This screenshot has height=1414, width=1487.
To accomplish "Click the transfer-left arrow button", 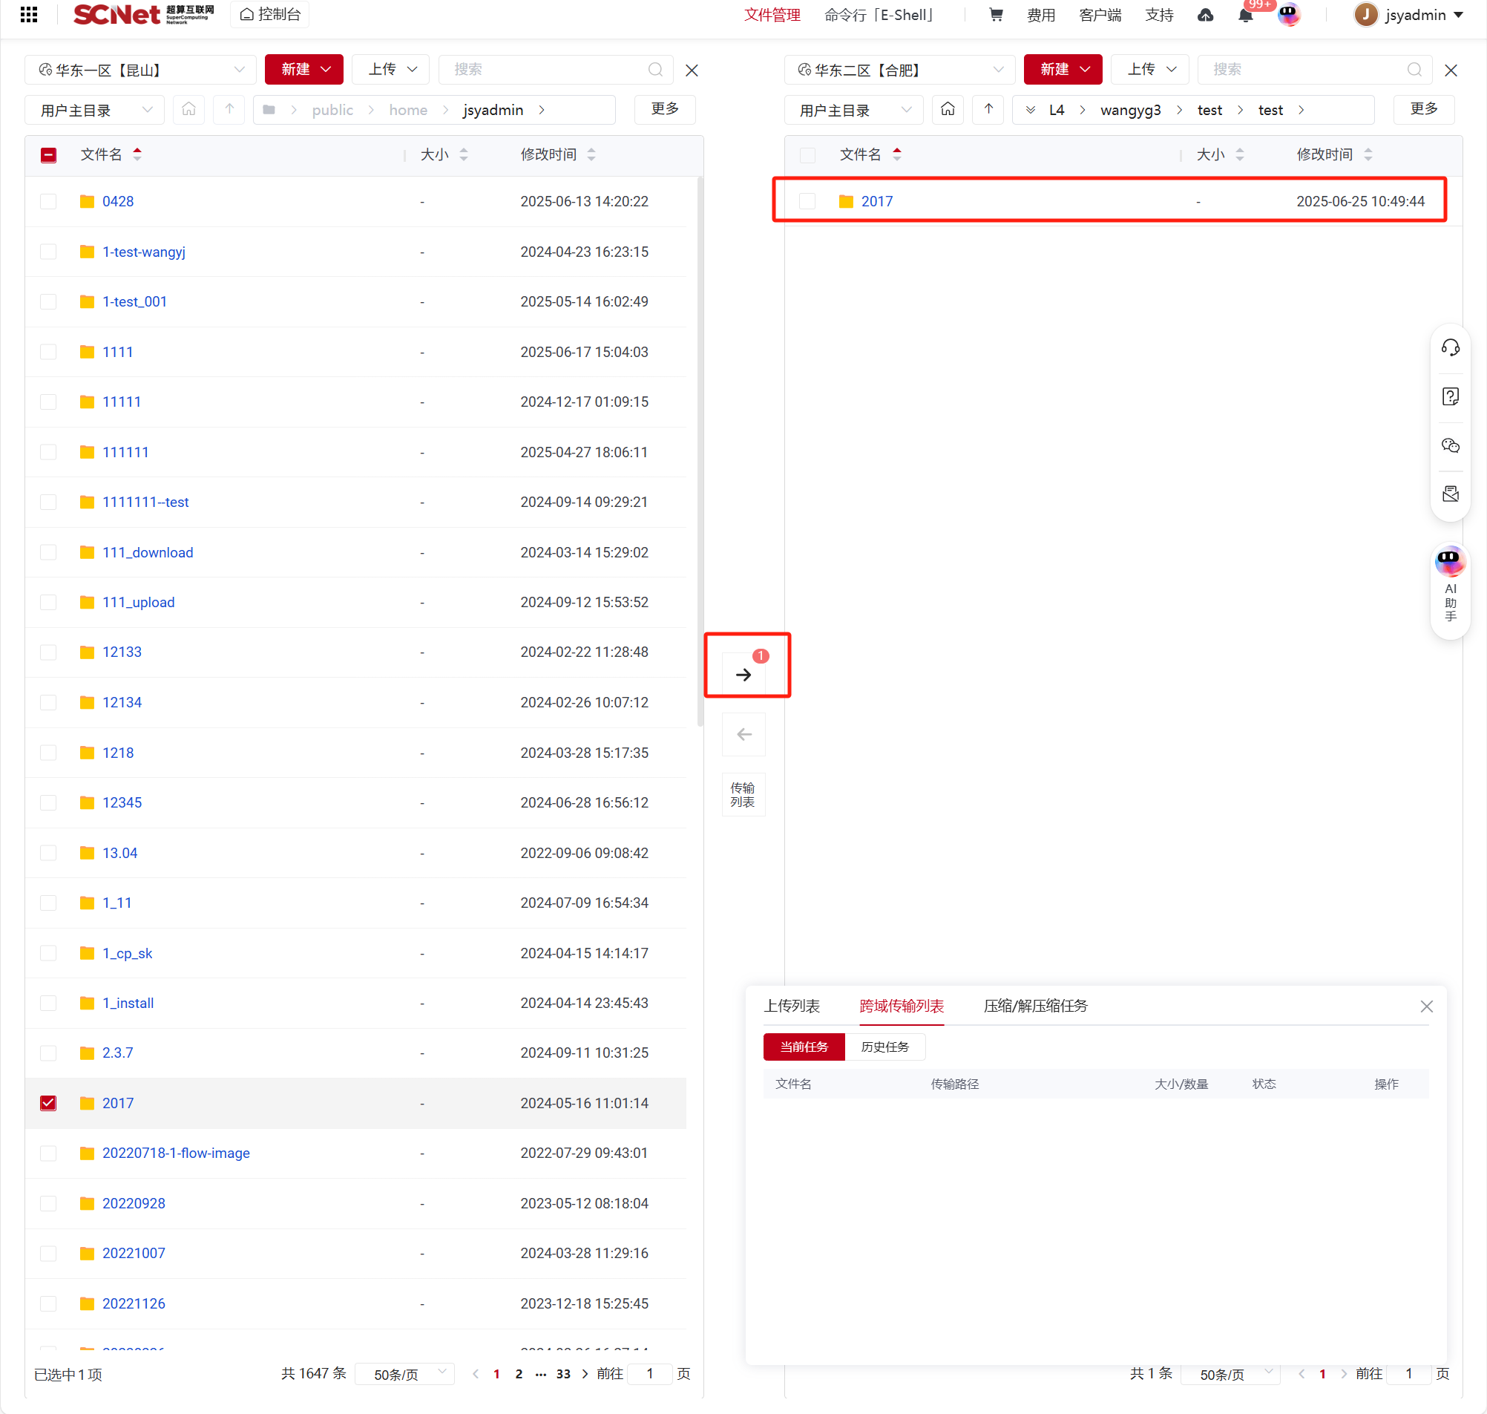I will click(743, 734).
